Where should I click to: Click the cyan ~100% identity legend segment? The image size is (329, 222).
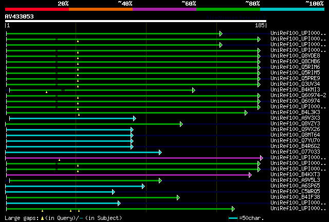293,9
